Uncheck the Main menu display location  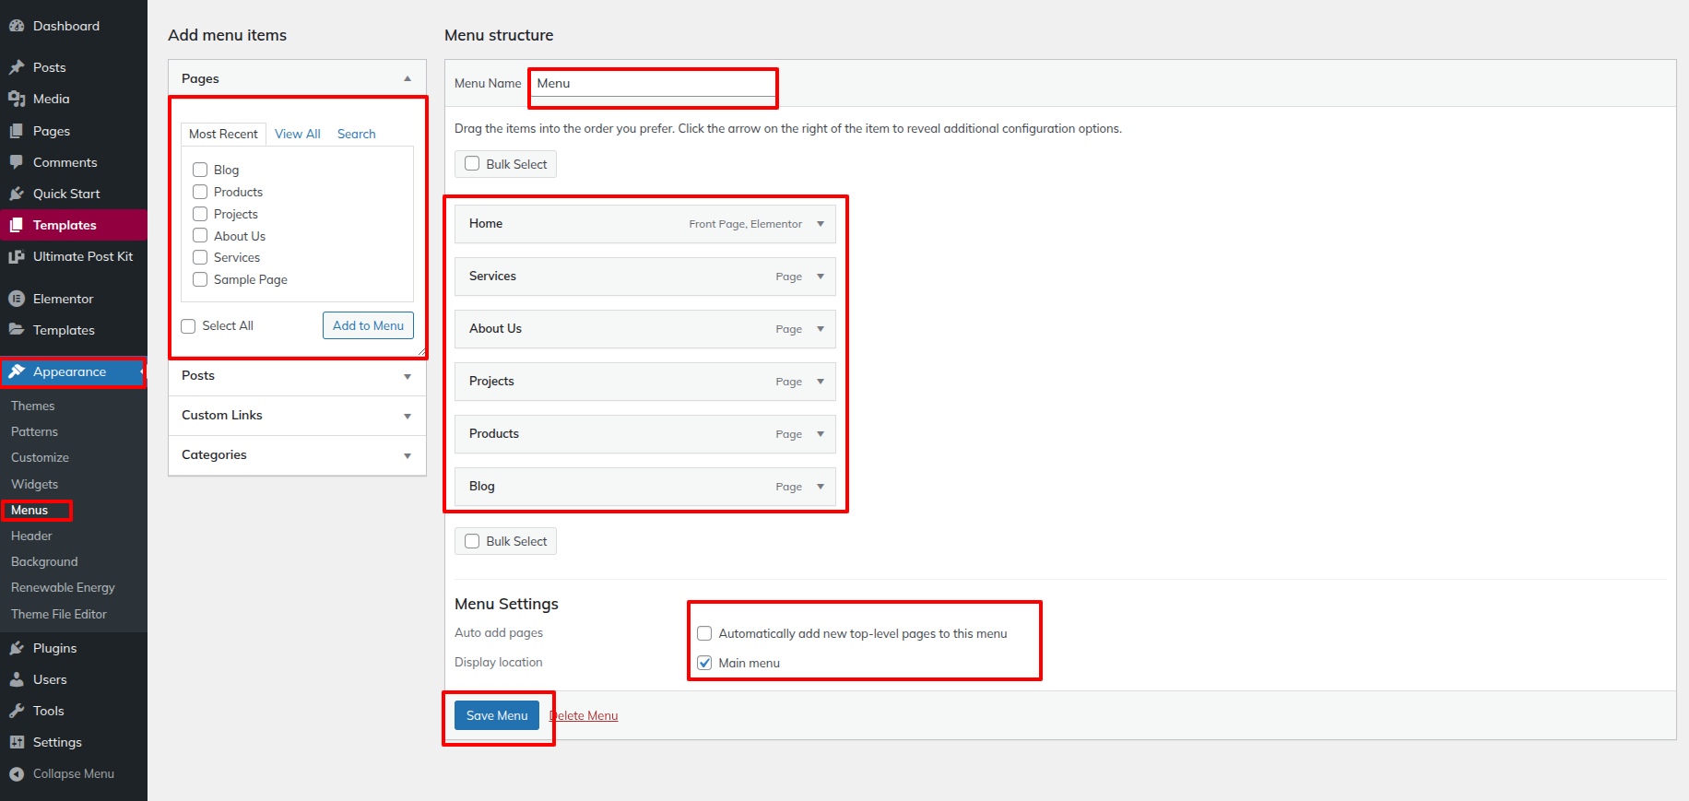(704, 663)
